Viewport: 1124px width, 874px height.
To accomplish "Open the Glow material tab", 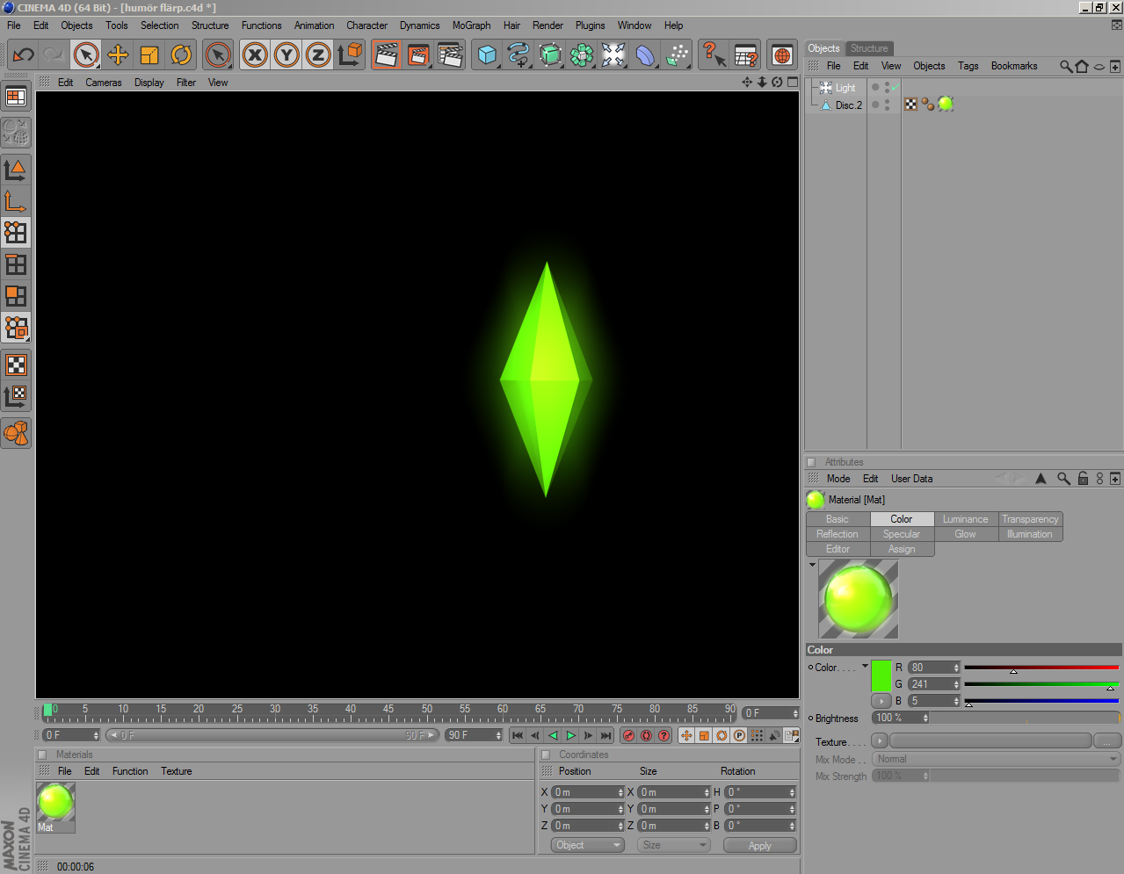I will [x=966, y=534].
